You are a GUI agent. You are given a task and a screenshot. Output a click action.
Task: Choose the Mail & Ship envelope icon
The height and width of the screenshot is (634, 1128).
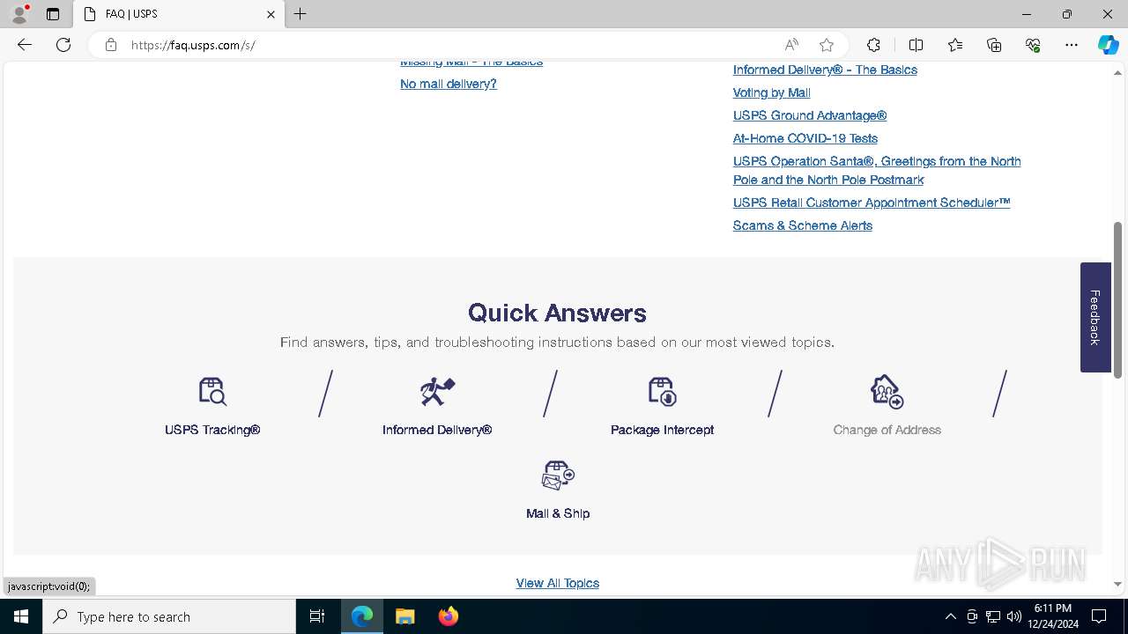(558, 475)
